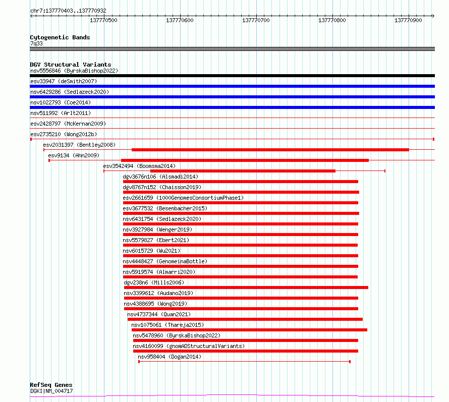Image resolution: width=449 pixels, height=402 pixels.
Task: Click nsv3399612 (Audano2019) label
Action: (158, 293)
